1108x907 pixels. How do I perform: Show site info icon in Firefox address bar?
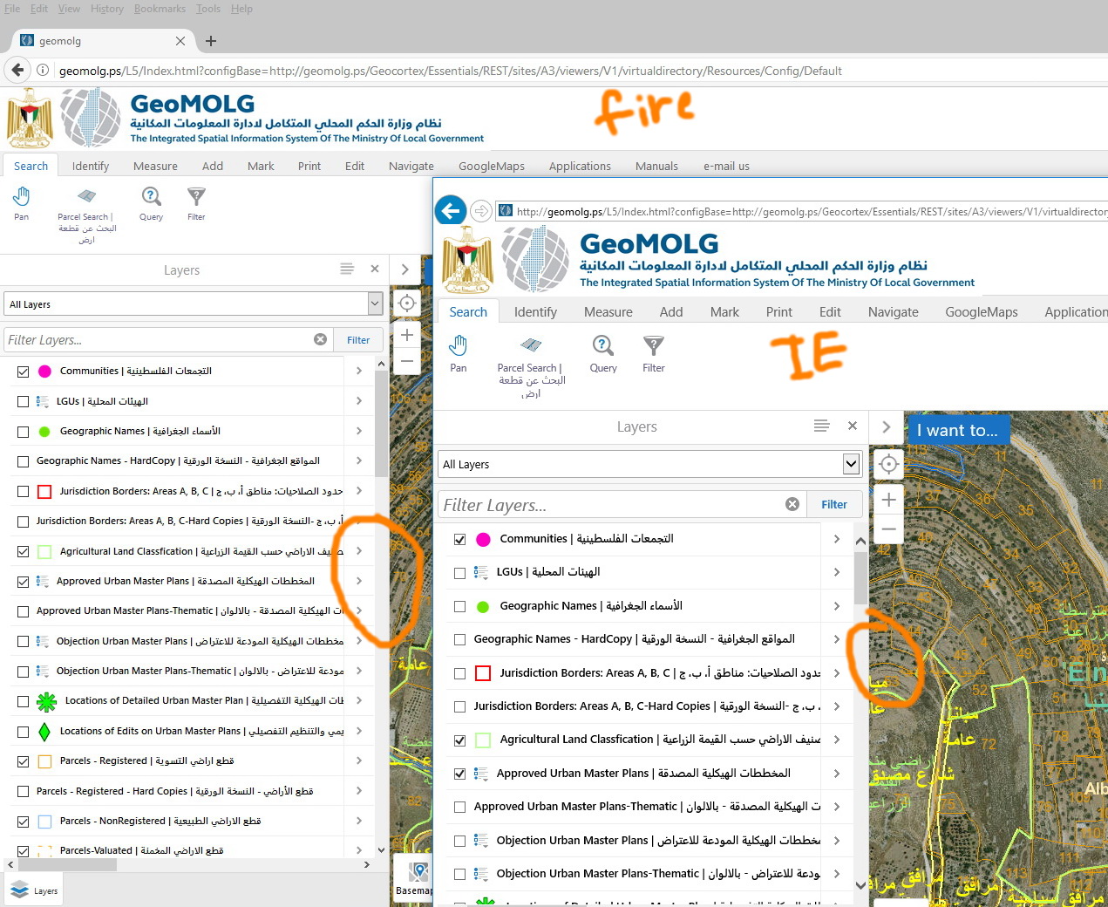[x=43, y=70]
